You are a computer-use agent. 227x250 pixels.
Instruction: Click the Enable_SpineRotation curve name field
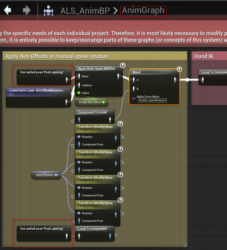coord(152,100)
